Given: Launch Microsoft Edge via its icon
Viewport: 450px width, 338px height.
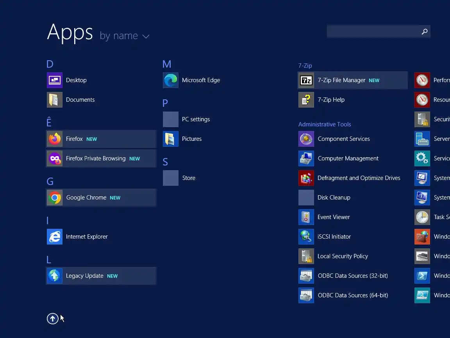Looking at the screenshot, I should click(x=170, y=80).
